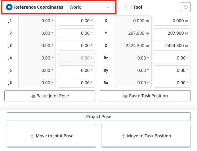Click the X target position input field

point(172,21)
